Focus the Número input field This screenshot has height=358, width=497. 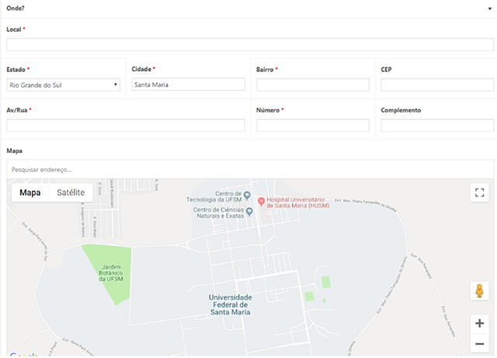[x=312, y=125]
